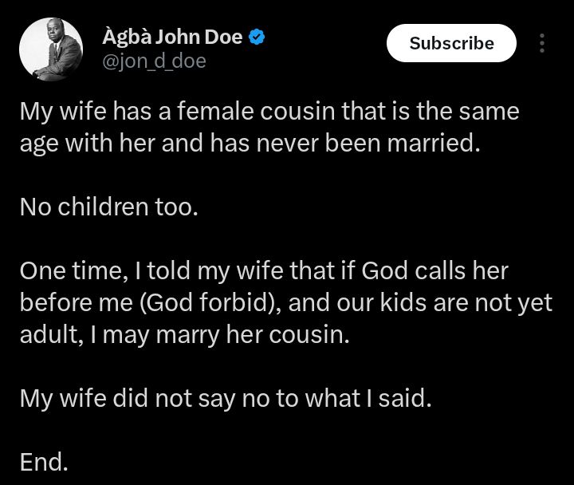Click the line starting 'My wife has a female cousin'
Viewport: 574px width, 485px height.
[x=269, y=112]
